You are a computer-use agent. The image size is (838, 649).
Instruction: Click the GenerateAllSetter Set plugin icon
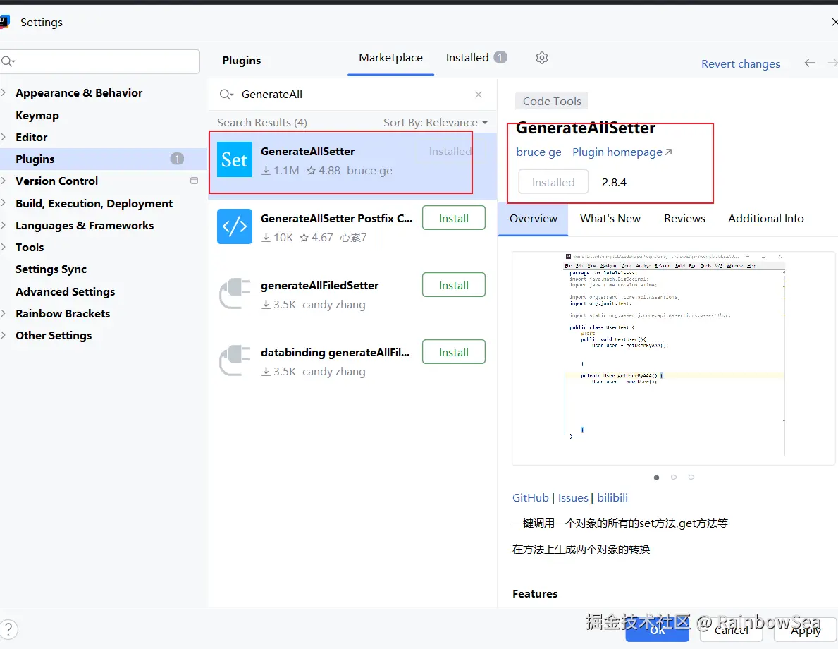click(x=235, y=159)
